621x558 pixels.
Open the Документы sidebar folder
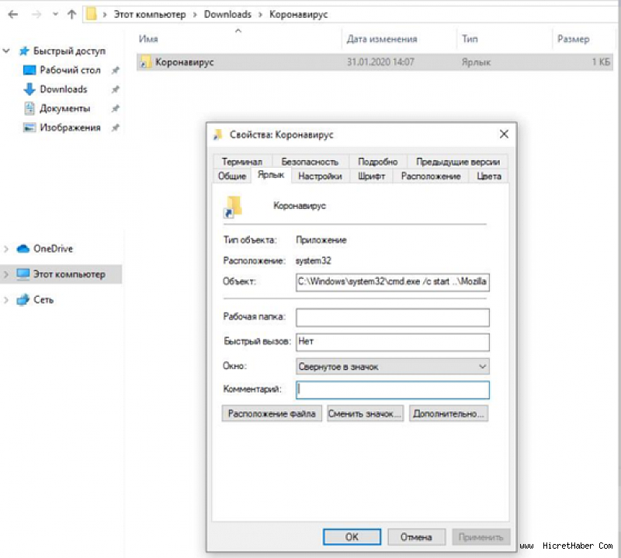(64, 109)
